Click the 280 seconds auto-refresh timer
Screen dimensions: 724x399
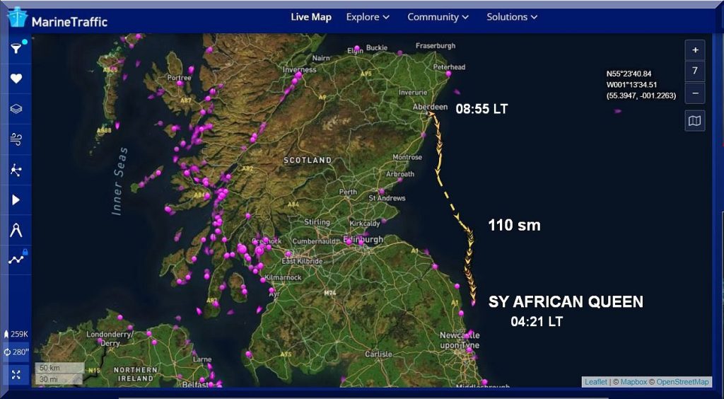16,352
